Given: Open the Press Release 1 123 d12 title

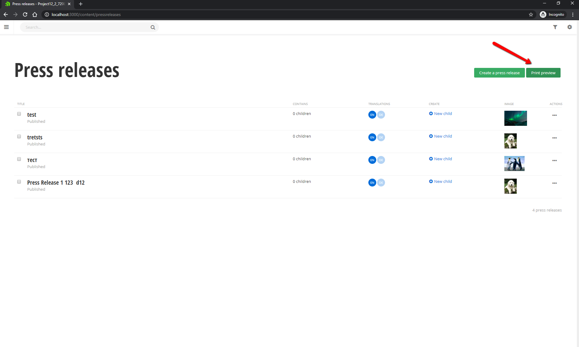Looking at the screenshot, I should coord(56,183).
